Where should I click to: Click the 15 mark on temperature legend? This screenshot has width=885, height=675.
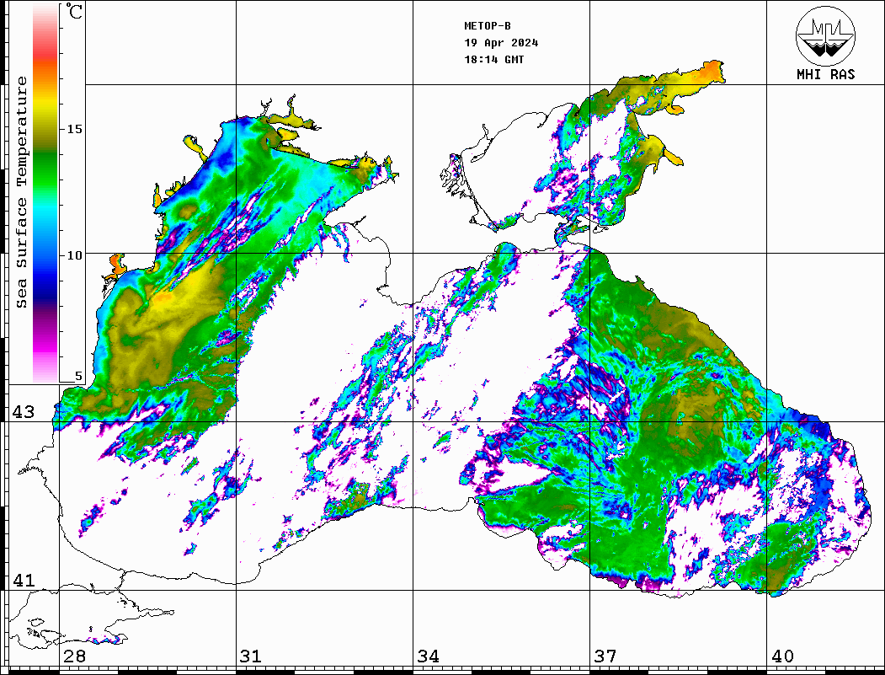tap(74, 129)
